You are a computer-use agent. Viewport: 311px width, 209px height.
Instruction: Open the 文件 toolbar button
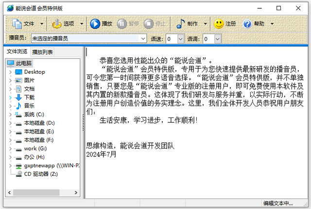23,24
